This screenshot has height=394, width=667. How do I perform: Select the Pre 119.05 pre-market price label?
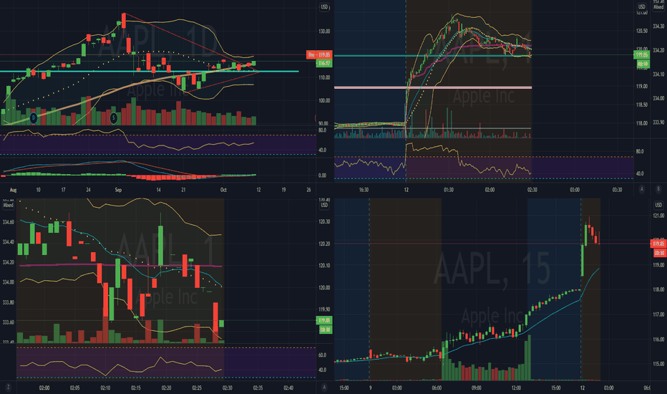coord(318,54)
